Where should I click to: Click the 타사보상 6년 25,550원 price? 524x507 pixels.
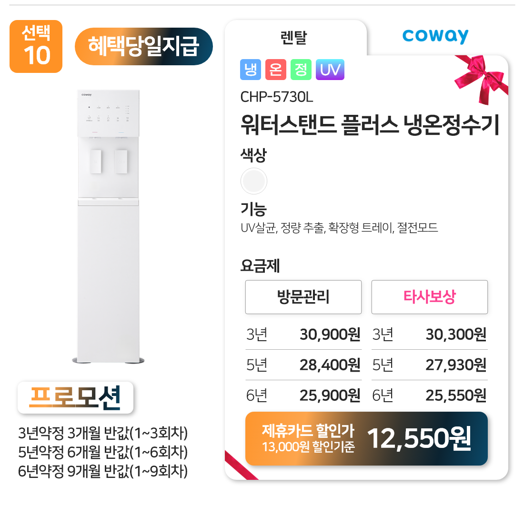pos(455,395)
